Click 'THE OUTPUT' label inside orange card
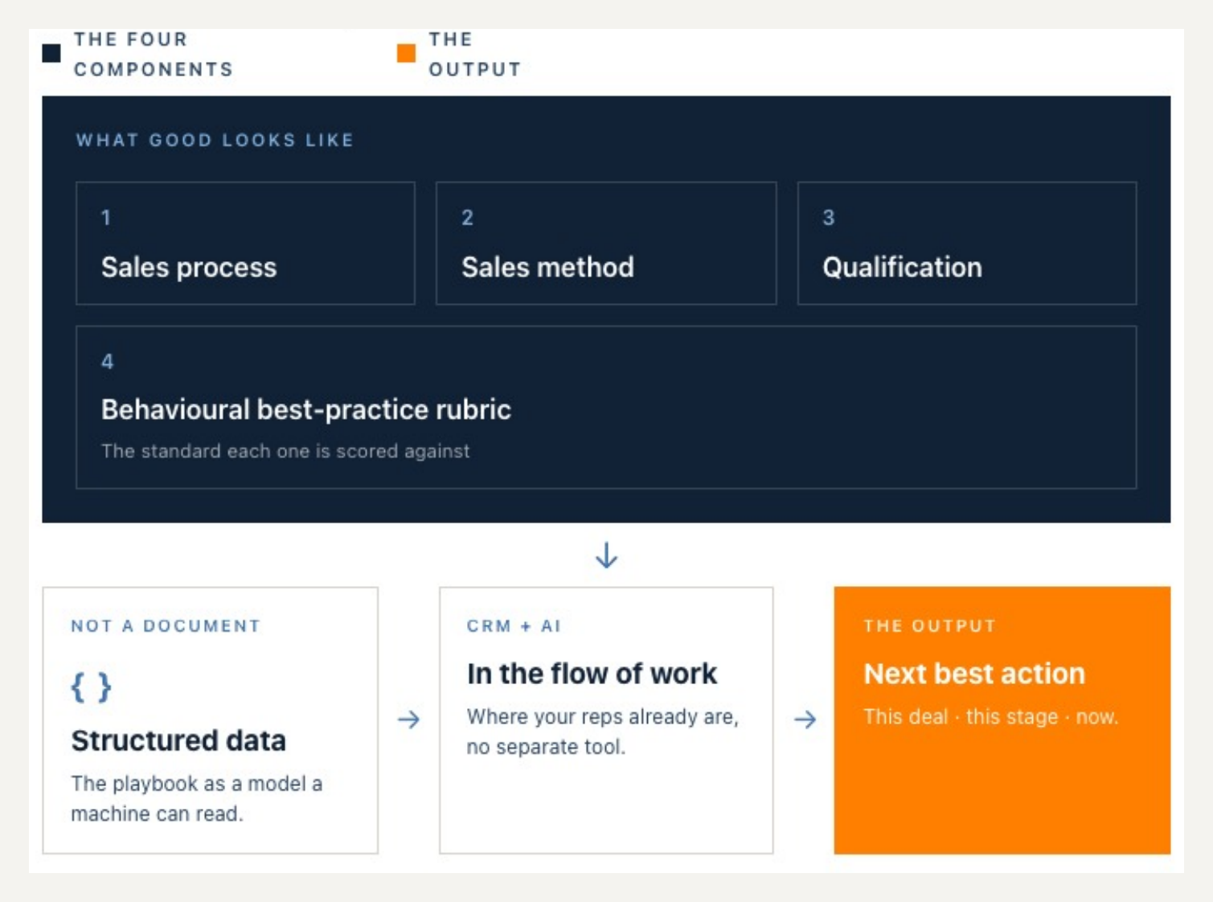Viewport: 1213px width, 902px height. point(930,626)
